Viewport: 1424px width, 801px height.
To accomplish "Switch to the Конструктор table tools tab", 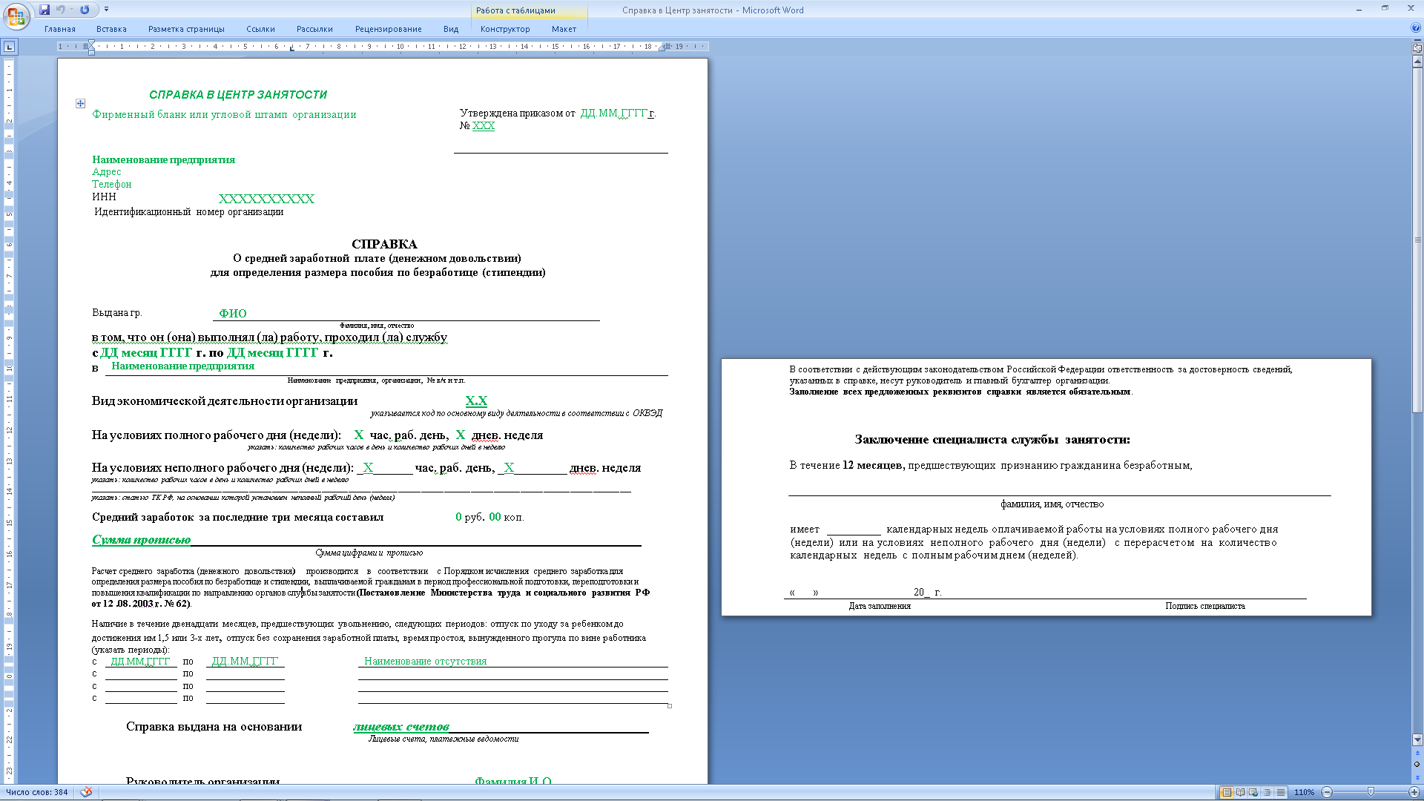I will click(x=504, y=29).
